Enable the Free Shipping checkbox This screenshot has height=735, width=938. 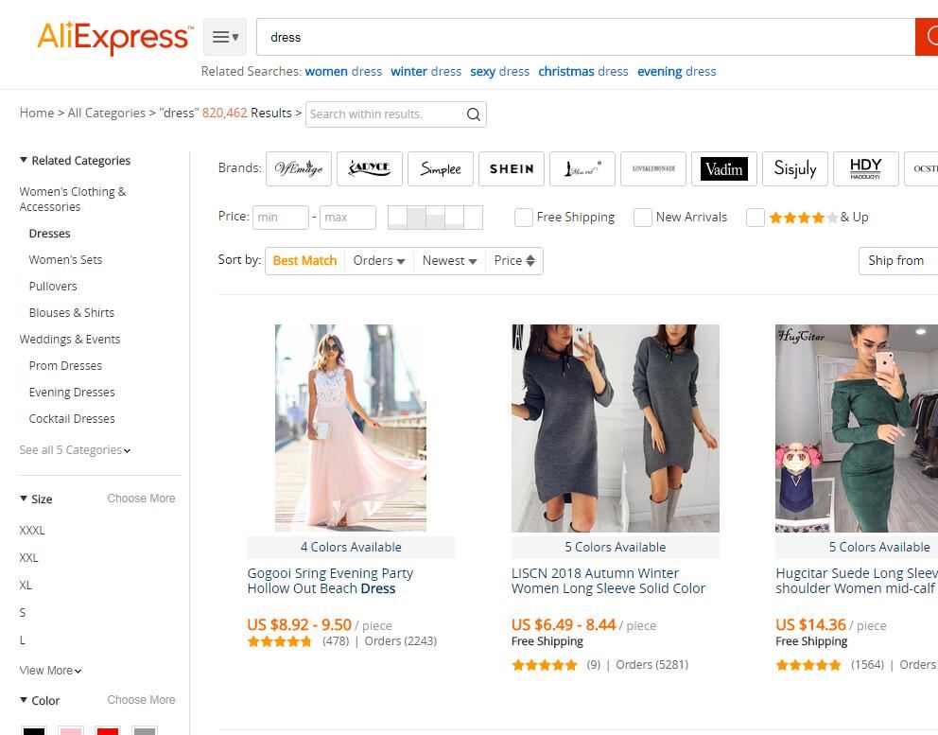[x=524, y=218]
